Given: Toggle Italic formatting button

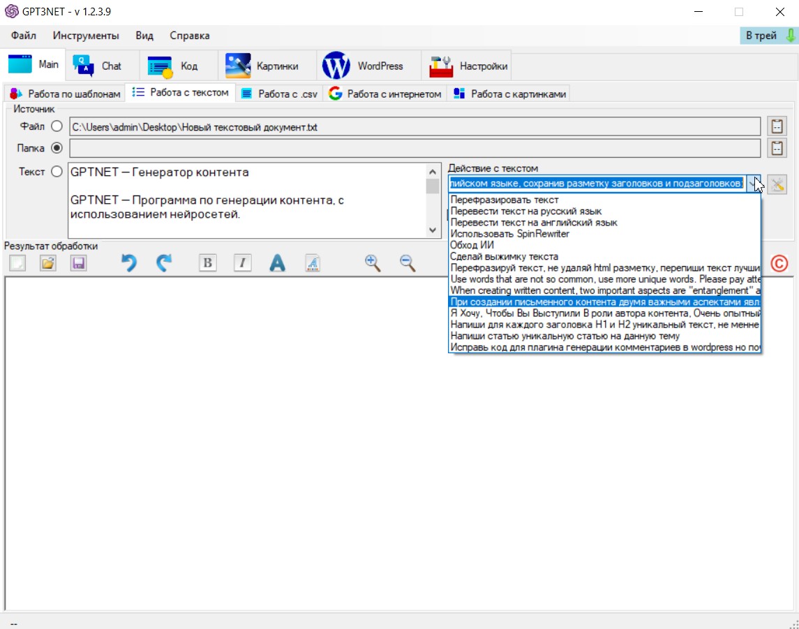Looking at the screenshot, I should coord(242,263).
